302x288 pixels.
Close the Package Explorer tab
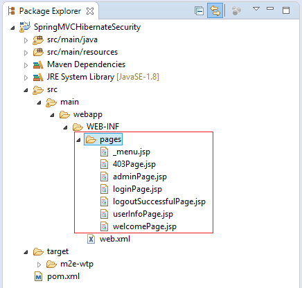[90, 11]
